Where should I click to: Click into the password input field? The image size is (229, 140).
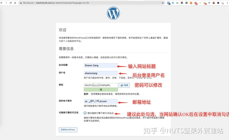coord(101,85)
